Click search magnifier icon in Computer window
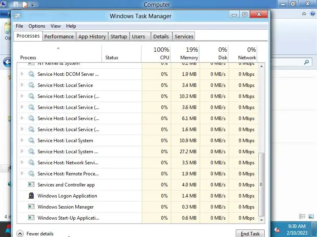 coord(306,62)
